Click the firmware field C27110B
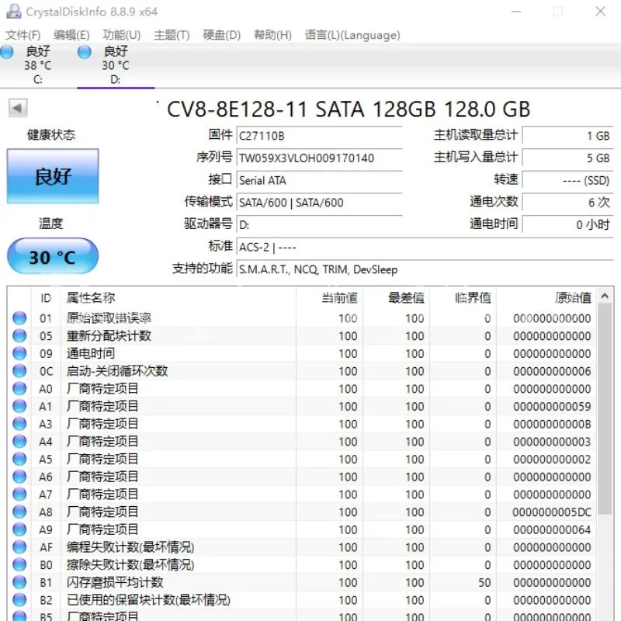621x621 pixels. (319, 136)
